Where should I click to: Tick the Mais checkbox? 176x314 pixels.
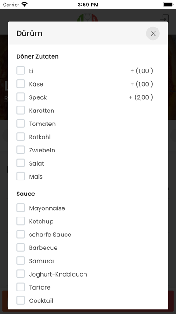click(20, 176)
